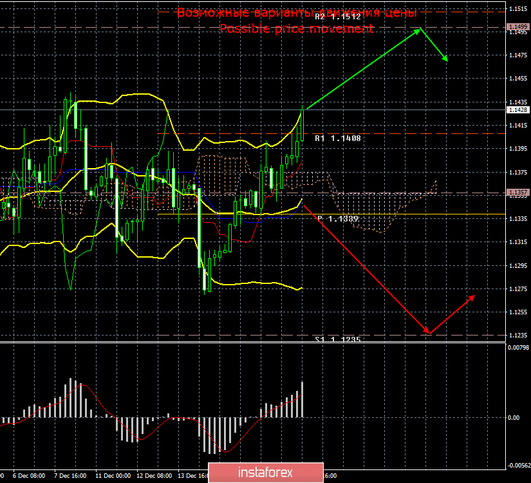The image size is (531, 483).
Task: Click the 13 Dec time label
Action: point(192,476)
